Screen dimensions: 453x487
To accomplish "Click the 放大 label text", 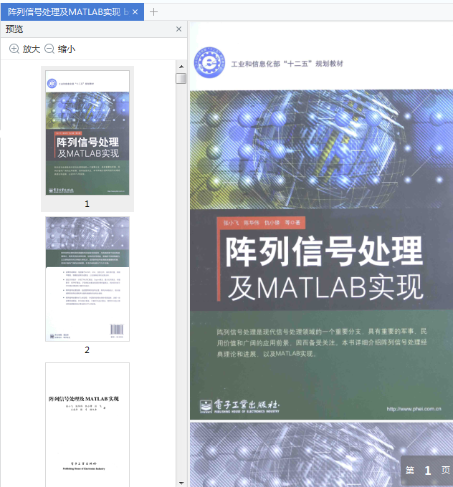I will click(x=31, y=49).
